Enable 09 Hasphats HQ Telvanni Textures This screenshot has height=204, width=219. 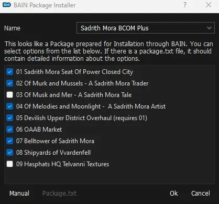(x=9, y=164)
